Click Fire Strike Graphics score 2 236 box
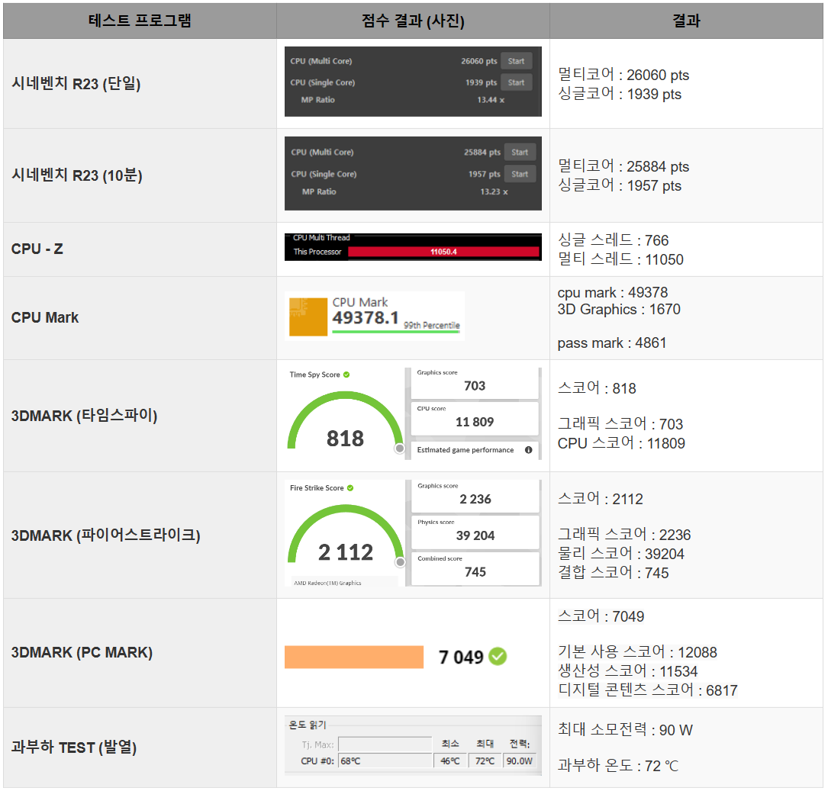This screenshot has width=828, height=791. coord(475,496)
